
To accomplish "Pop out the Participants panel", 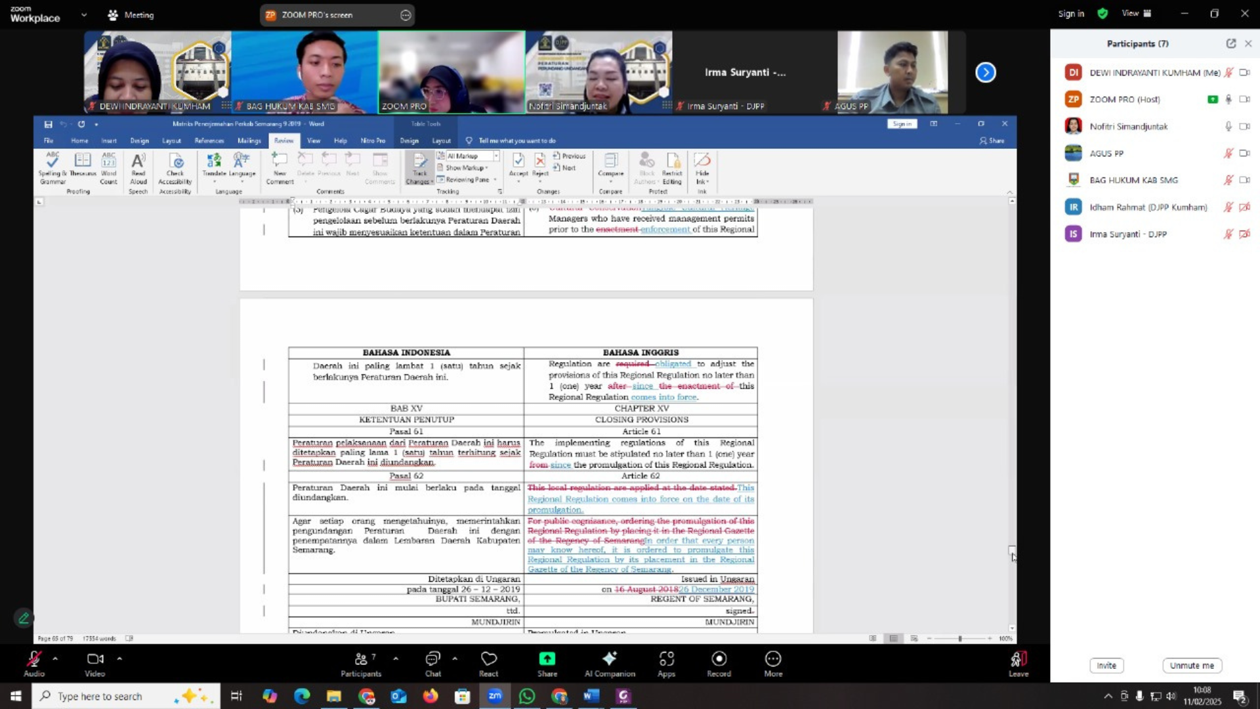I will tap(1230, 43).
